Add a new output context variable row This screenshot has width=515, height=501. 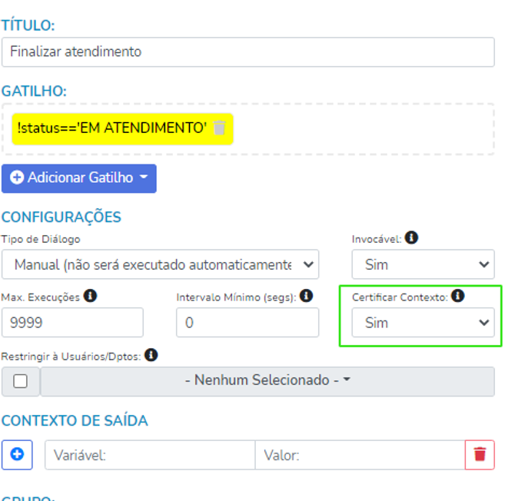coord(17,455)
